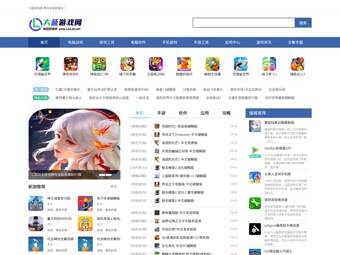
Task: Open the GG修改器元气骑士 title
Action: pos(278,251)
